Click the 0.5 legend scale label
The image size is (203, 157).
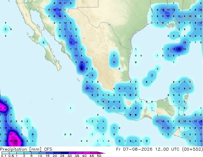11,156
